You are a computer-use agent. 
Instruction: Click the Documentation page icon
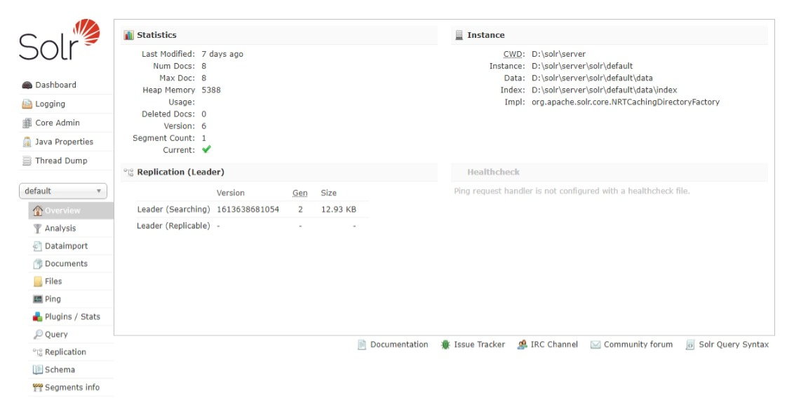(x=361, y=345)
